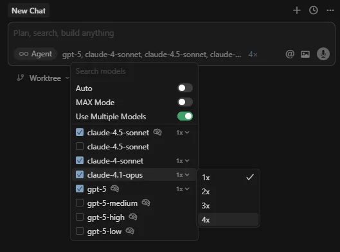Viewport: 340px width, 252px height.
Task: Click the @ mention icon
Action: 290,54
